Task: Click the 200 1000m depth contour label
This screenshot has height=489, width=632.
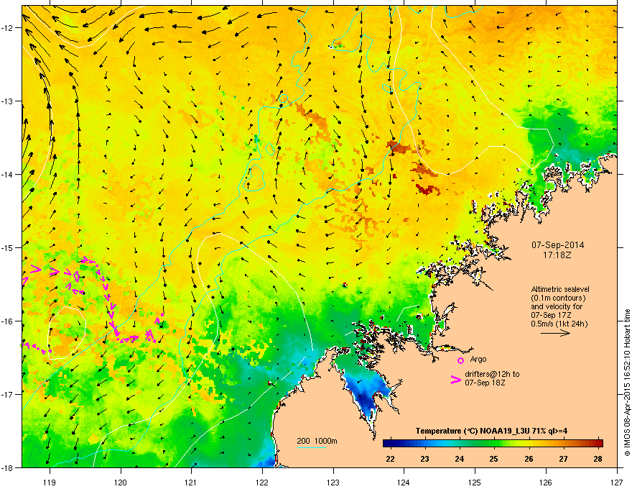Action: point(317,441)
